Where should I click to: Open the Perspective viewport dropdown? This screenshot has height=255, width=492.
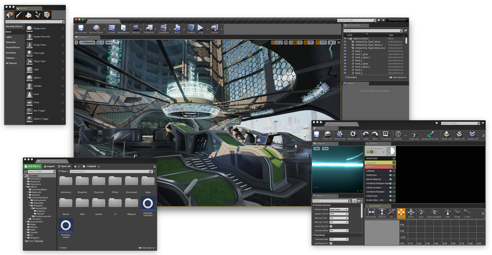[x=87, y=42]
